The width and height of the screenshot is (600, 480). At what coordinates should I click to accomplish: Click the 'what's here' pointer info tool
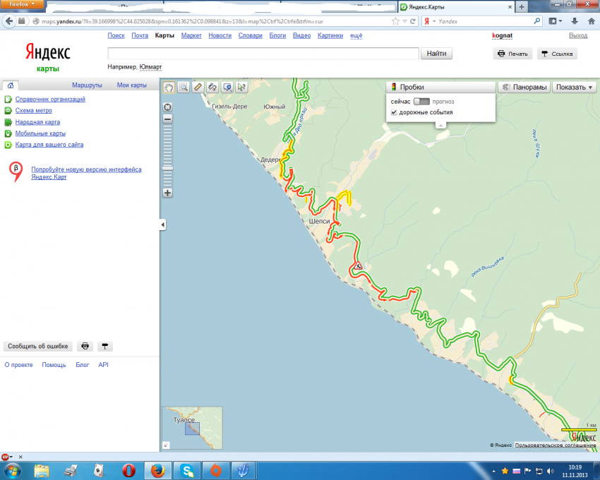[x=241, y=87]
